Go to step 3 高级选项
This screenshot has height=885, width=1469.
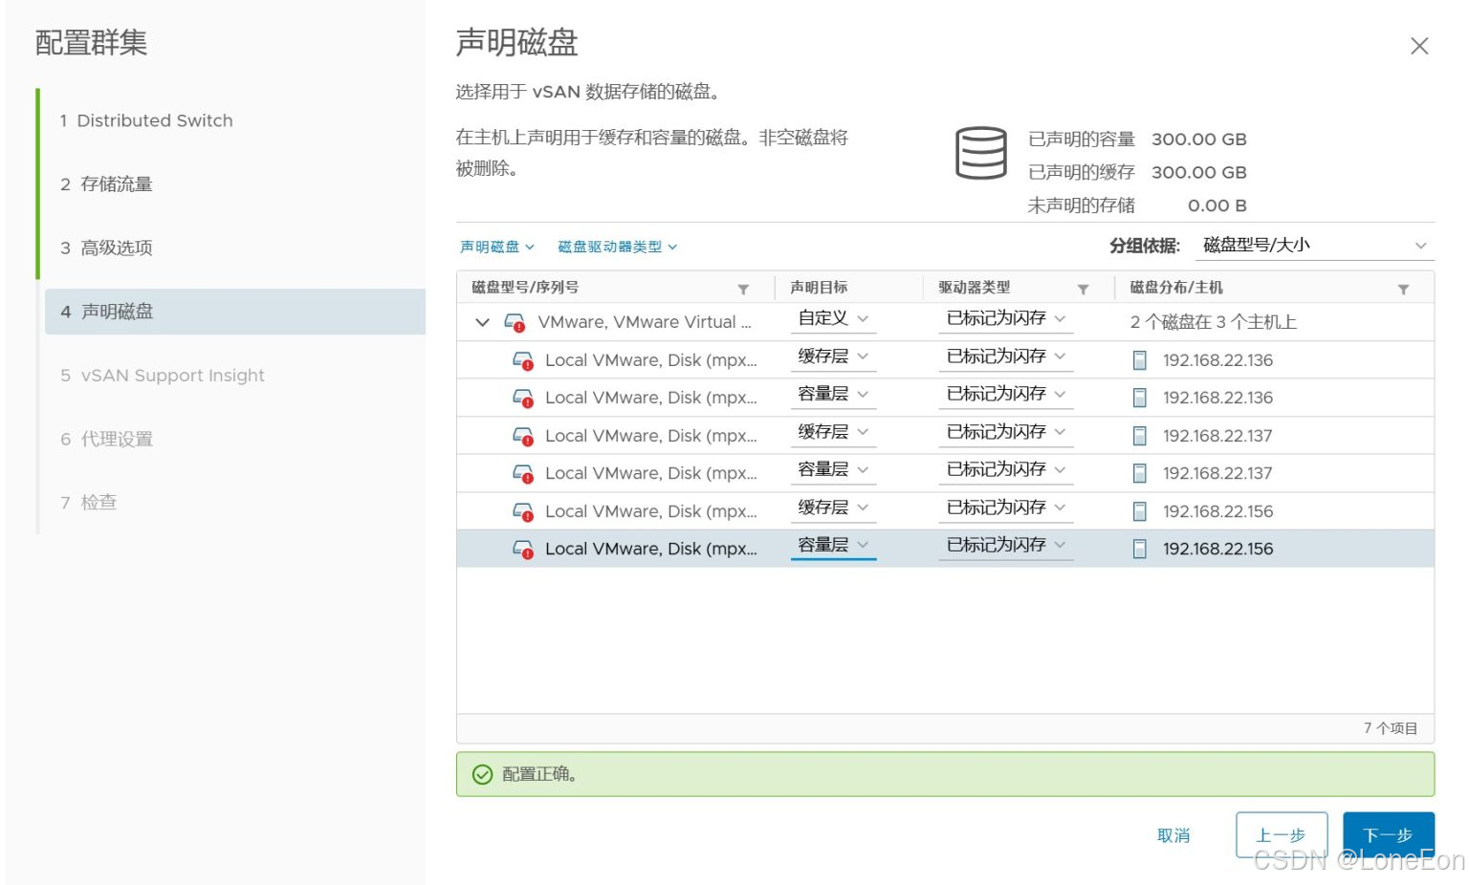106,248
